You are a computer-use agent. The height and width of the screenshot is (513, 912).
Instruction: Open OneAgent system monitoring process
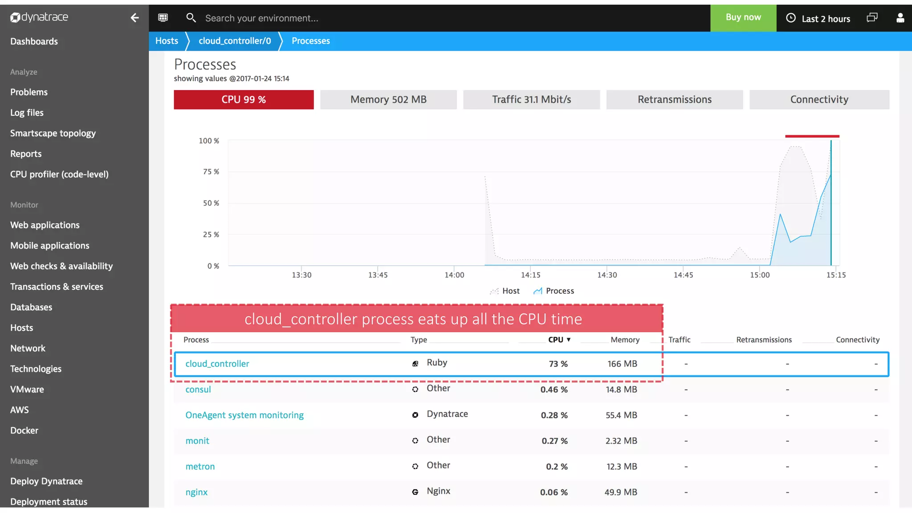tap(244, 415)
